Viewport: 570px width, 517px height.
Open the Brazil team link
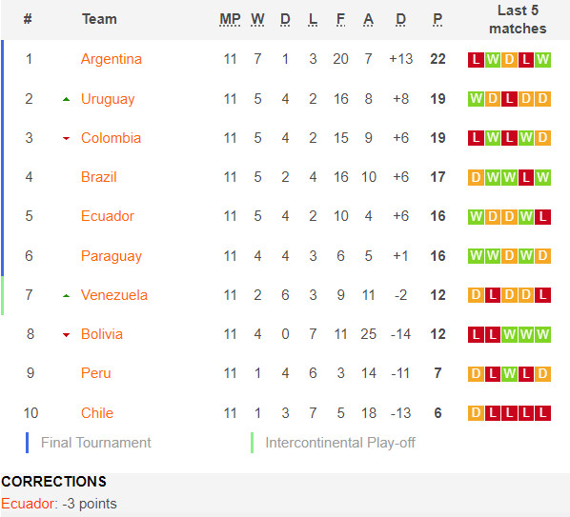[98, 177]
